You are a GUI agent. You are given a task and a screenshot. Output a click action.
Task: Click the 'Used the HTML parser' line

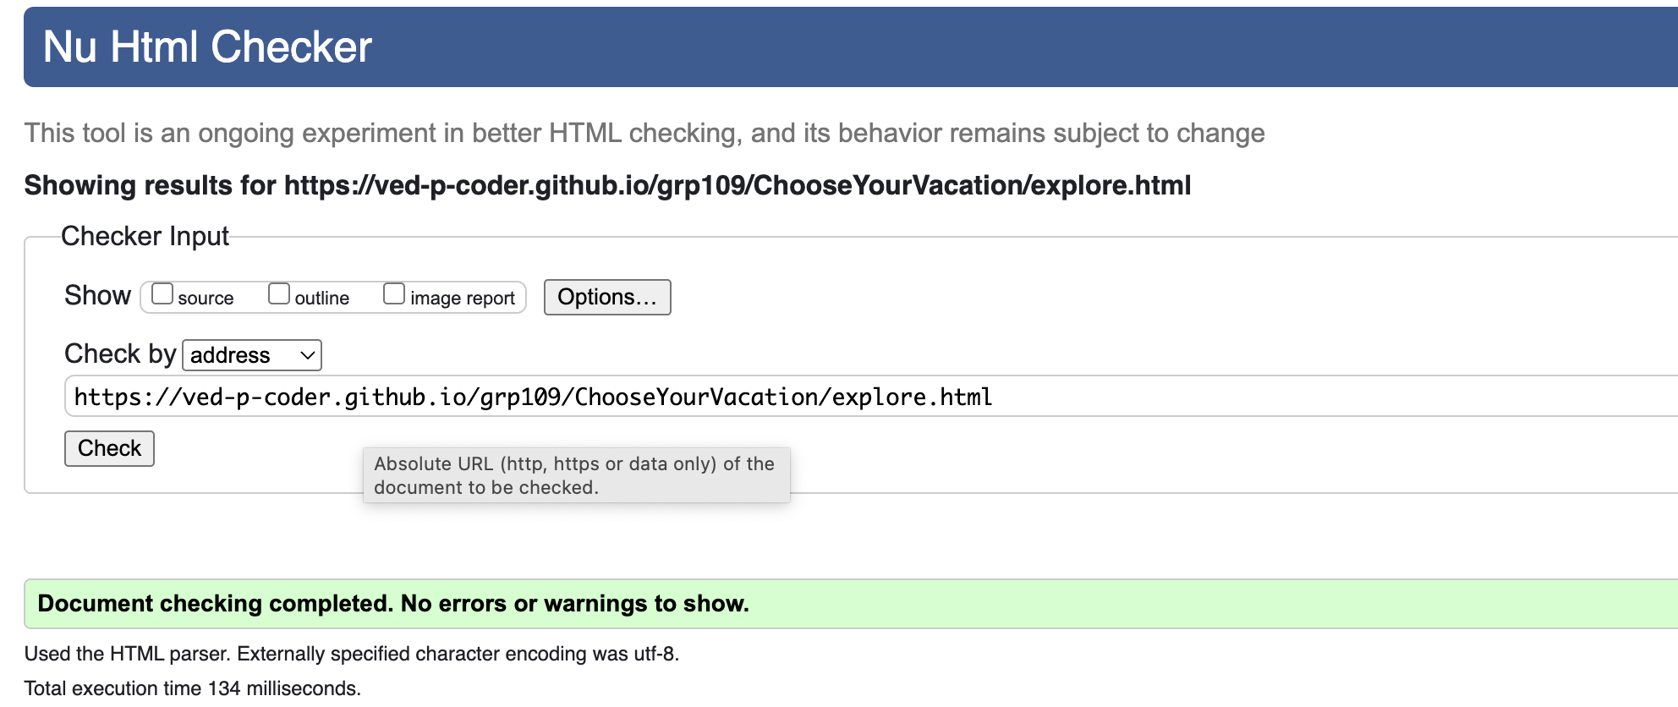(x=352, y=654)
